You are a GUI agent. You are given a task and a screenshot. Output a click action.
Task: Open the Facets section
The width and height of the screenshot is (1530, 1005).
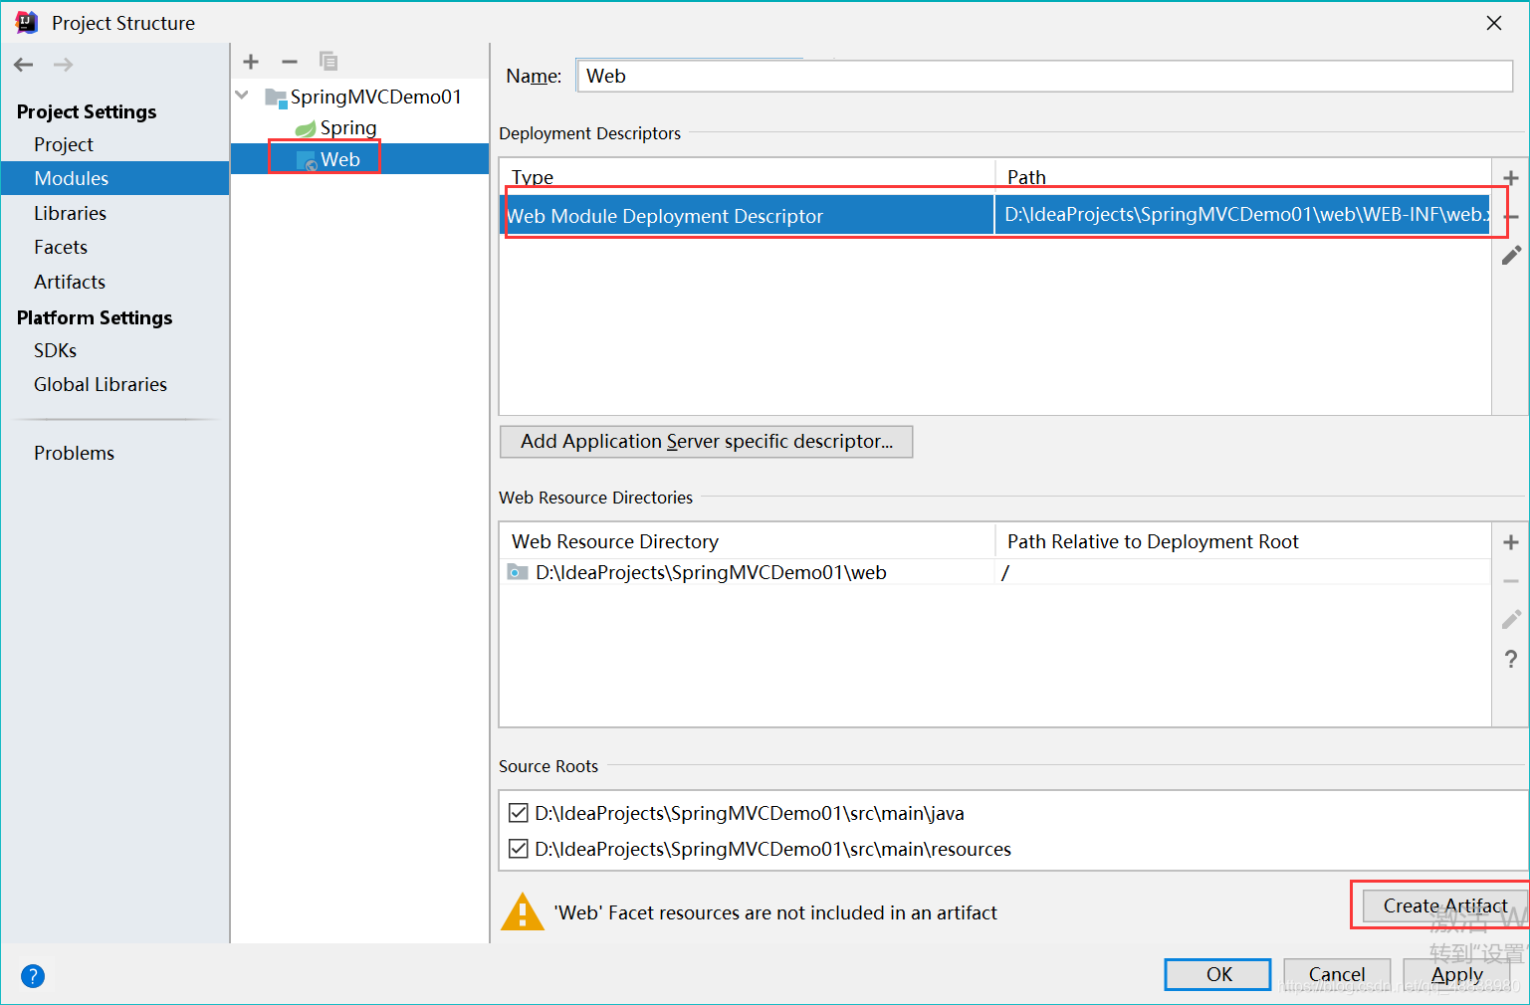pos(61,247)
